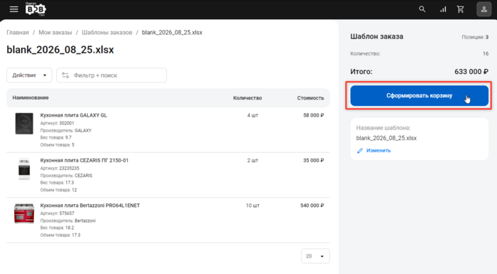This screenshot has width=497, height=274.
Task: Open the shopping cart icon
Action: [x=461, y=9]
